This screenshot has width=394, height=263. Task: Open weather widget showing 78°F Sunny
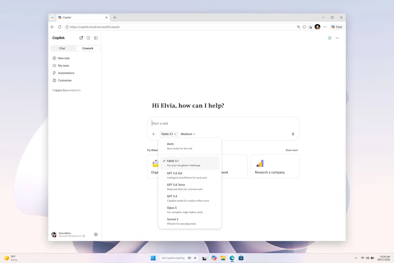click(x=11, y=258)
